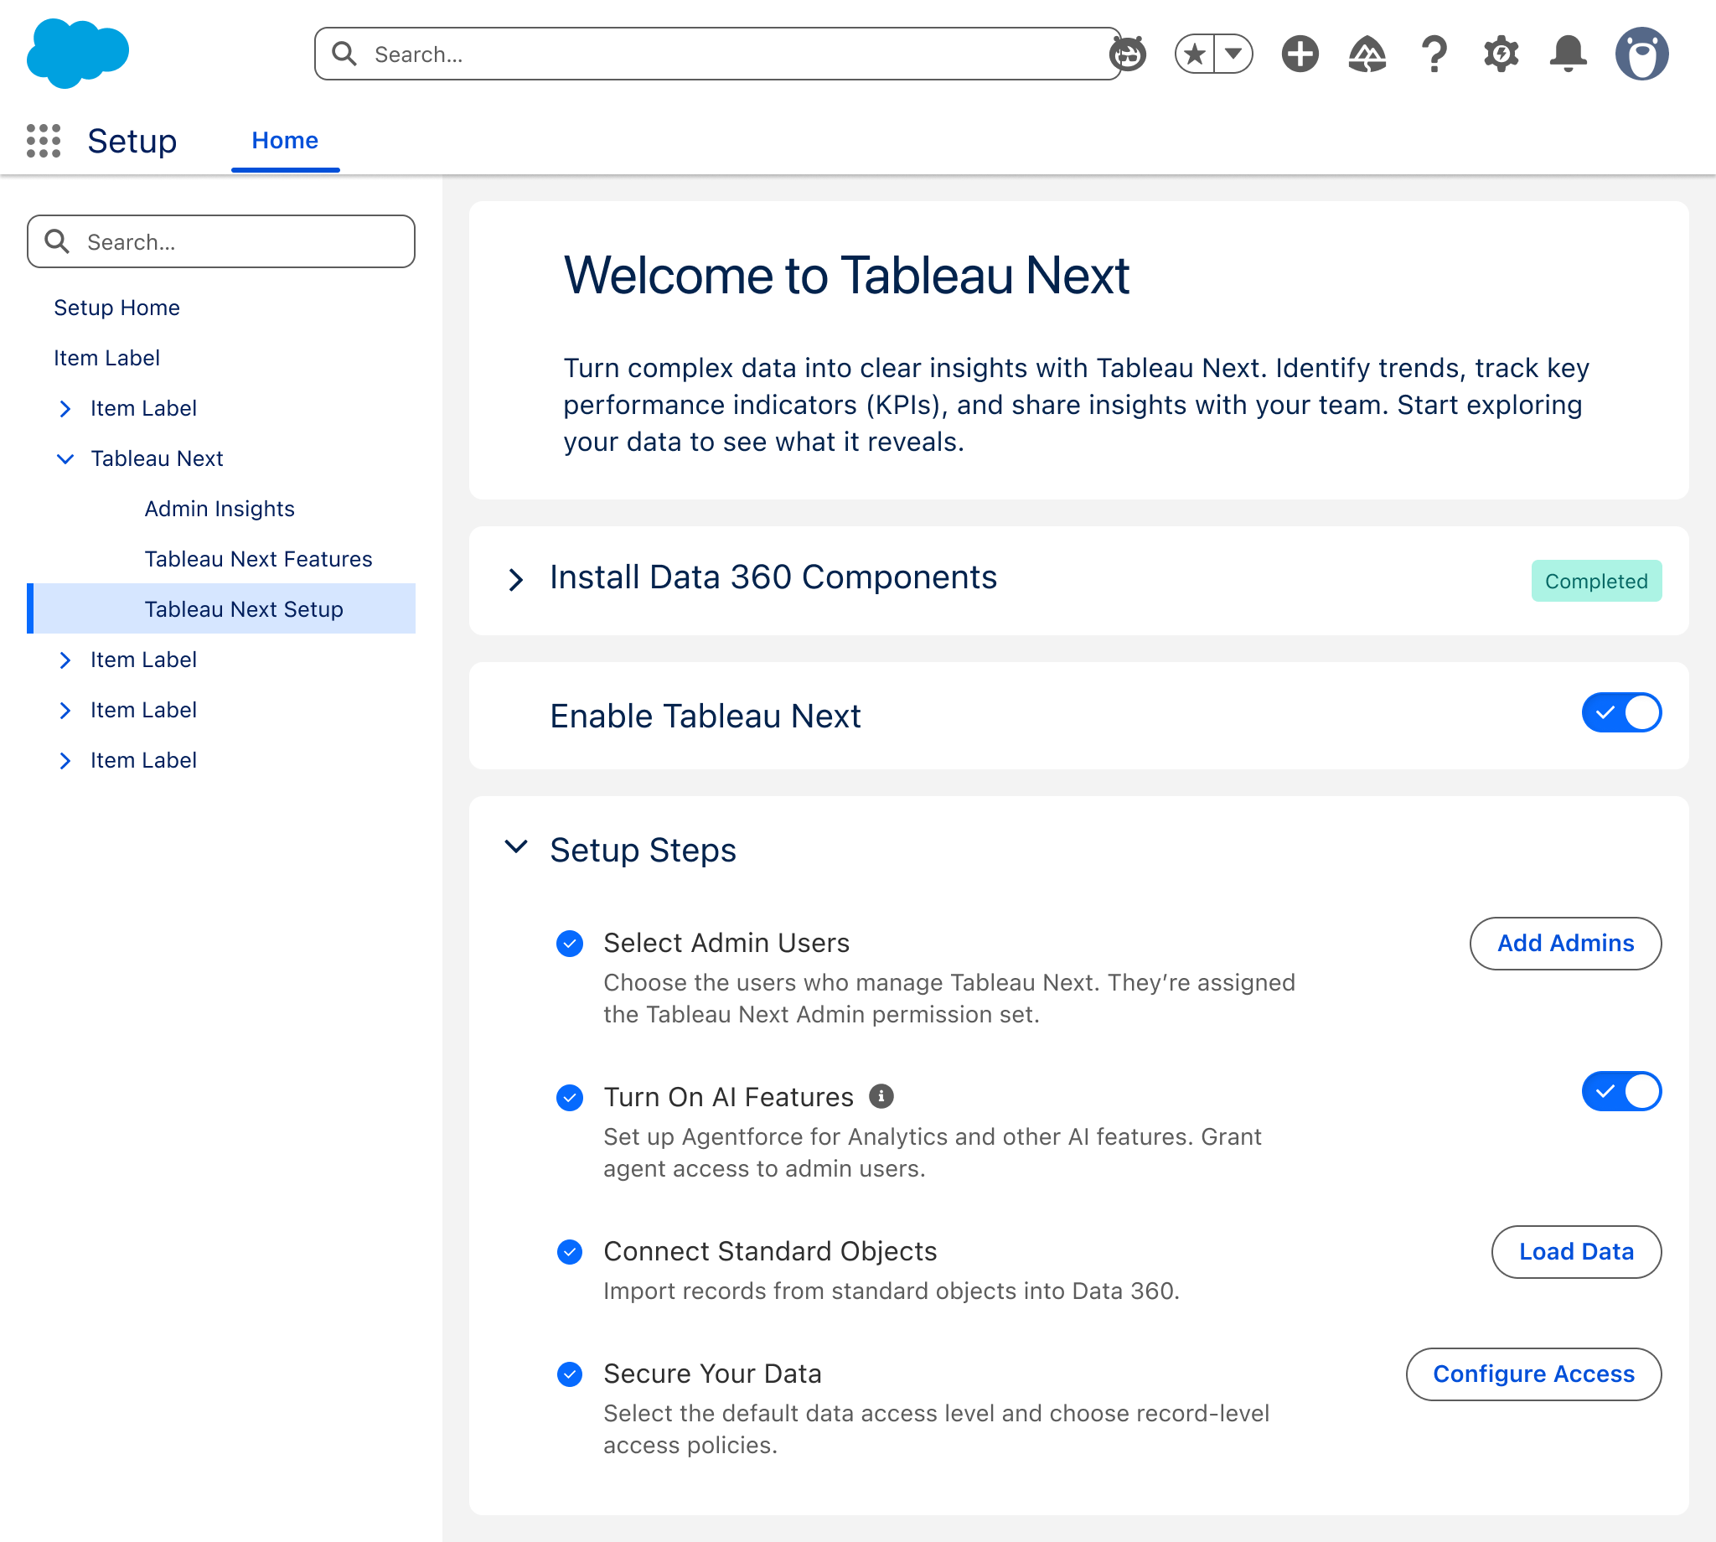Collapse the Setup Steps section
Image resolution: width=1716 pixels, height=1542 pixels.
516,846
